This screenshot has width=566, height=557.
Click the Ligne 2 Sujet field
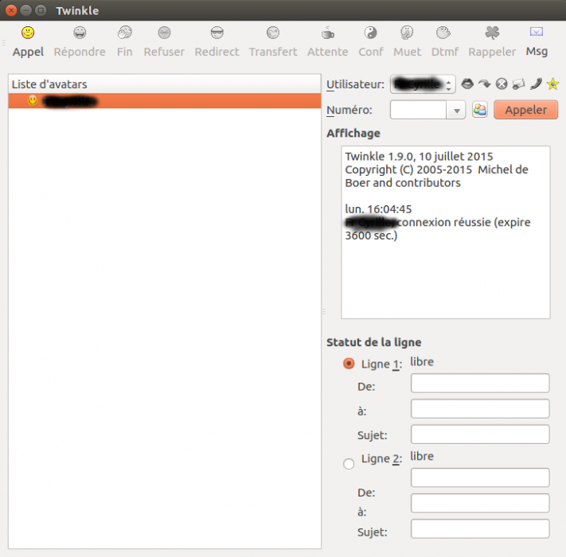click(480, 529)
